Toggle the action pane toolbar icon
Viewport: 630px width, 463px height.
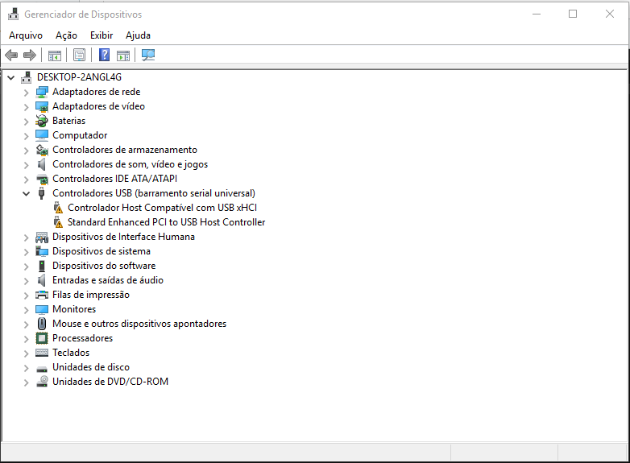tap(123, 55)
